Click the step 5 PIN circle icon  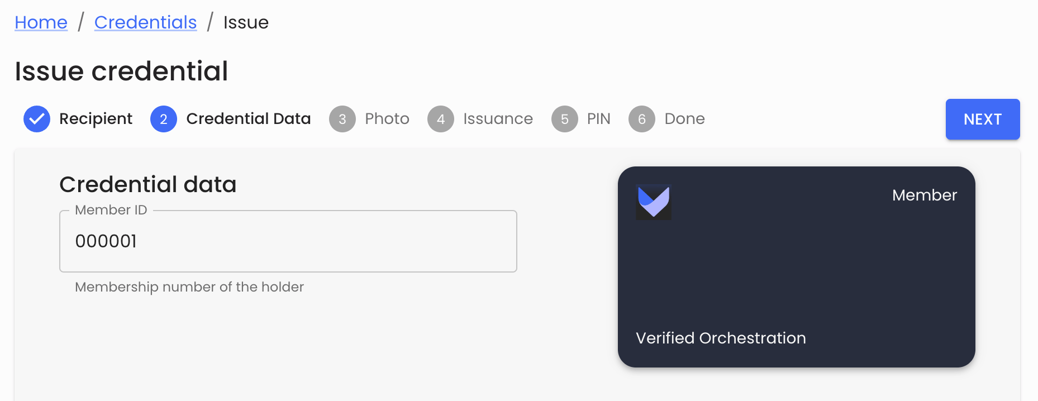(x=564, y=119)
